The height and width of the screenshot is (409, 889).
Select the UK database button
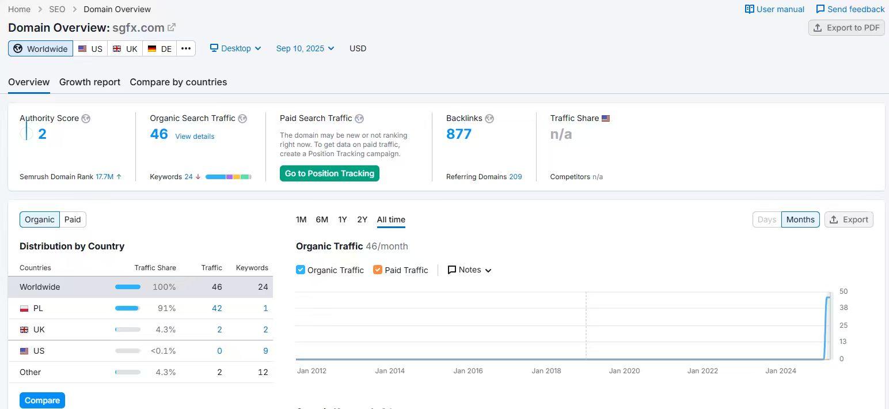coord(125,48)
